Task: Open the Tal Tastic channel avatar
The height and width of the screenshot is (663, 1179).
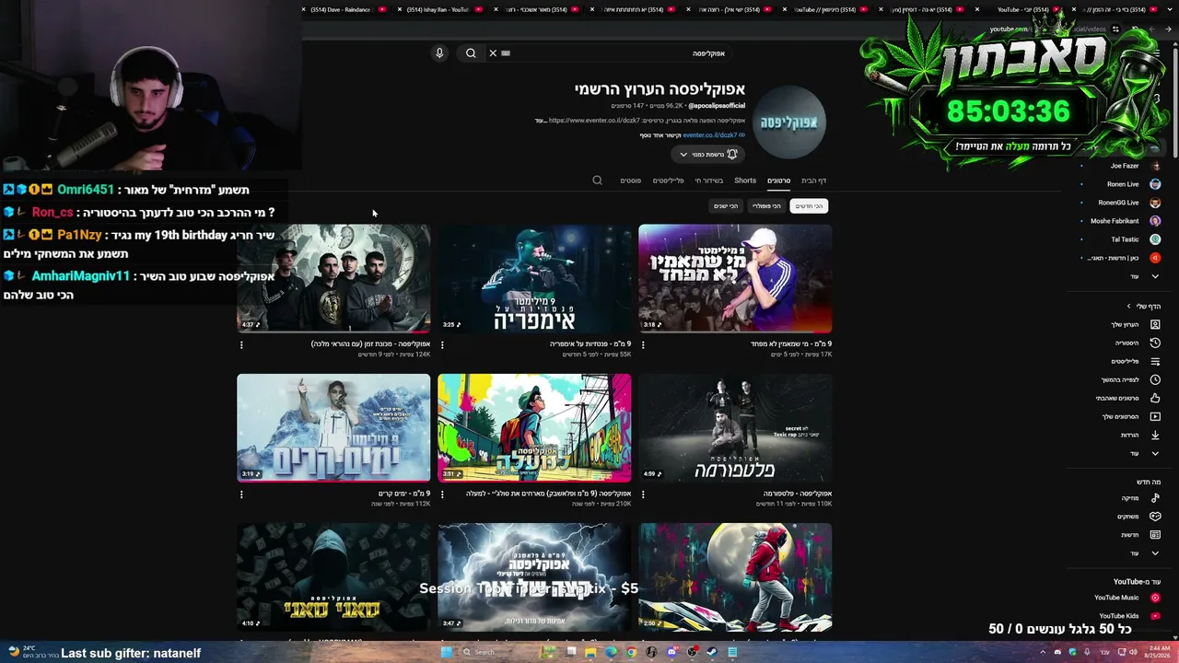Action: coord(1155,239)
